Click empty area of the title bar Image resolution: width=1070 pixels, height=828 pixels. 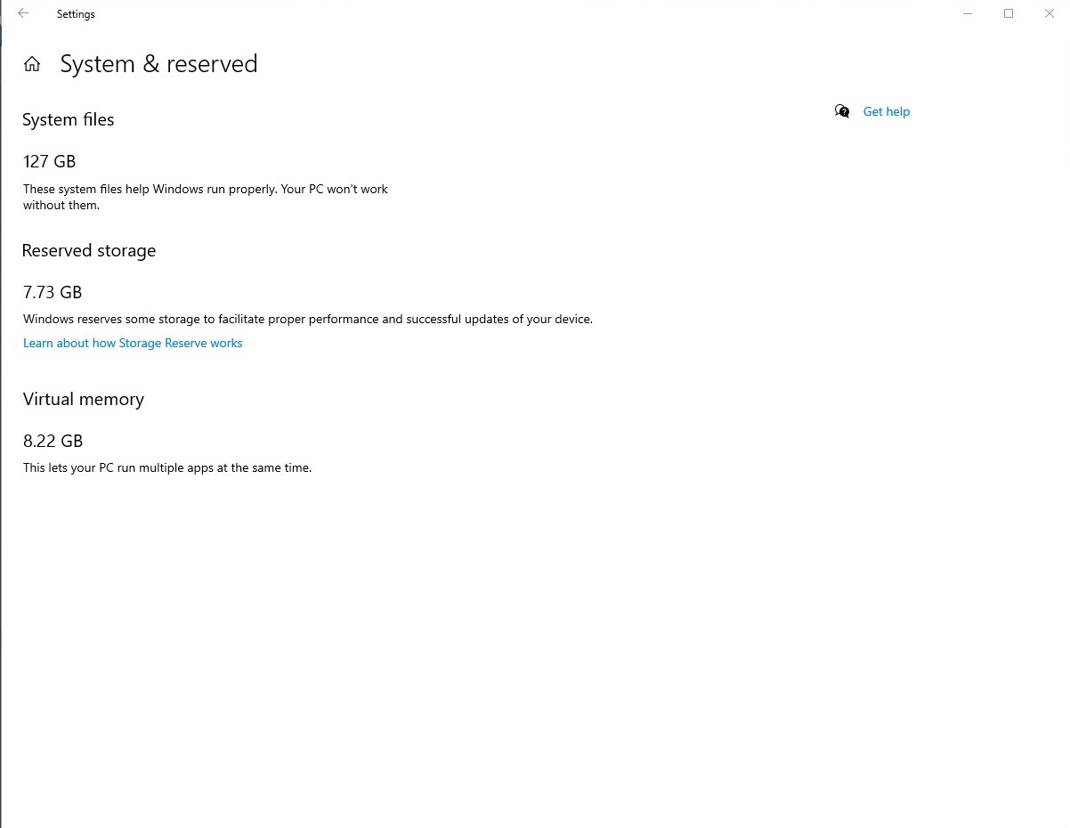tap(516, 13)
